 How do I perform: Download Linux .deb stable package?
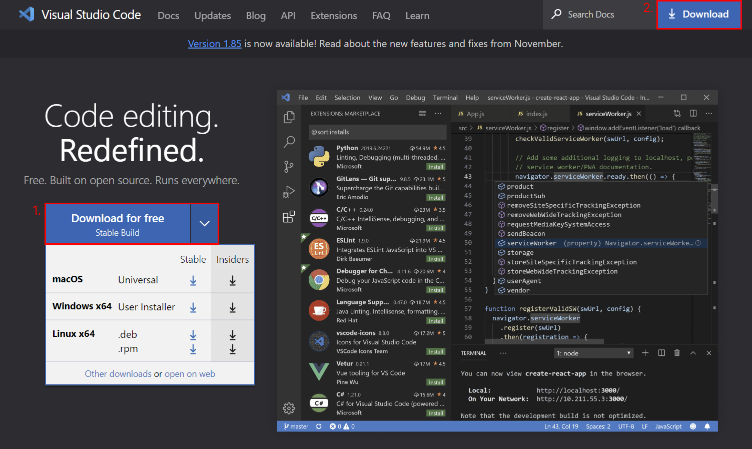(x=193, y=335)
